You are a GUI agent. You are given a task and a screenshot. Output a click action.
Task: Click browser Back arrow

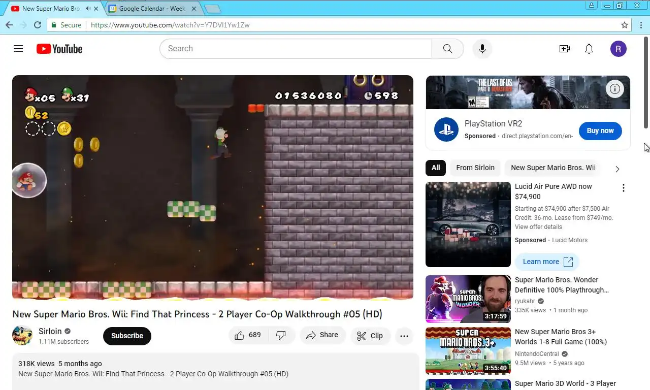[9, 25]
